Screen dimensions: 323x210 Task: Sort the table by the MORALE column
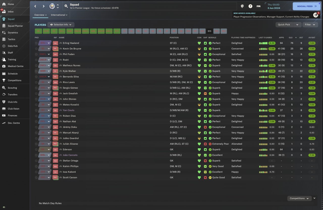coord(212,38)
